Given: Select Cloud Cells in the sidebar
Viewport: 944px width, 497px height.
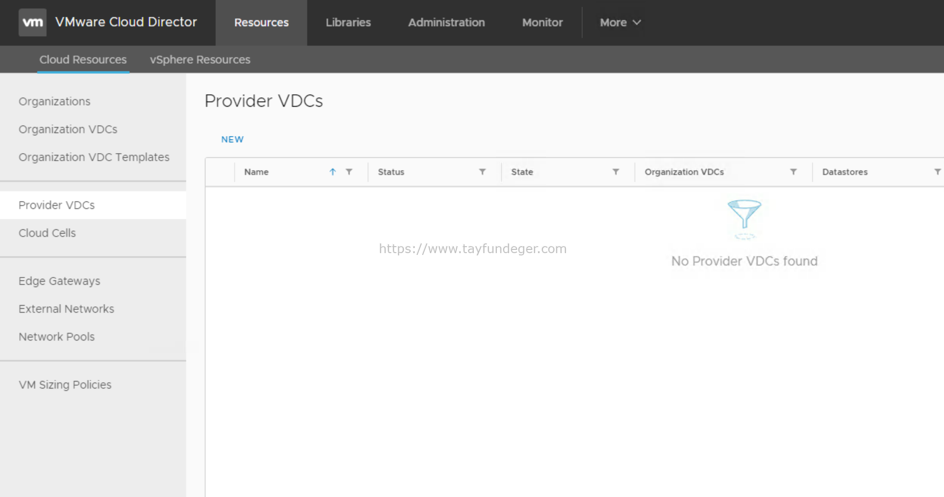Looking at the screenshot, I should 47,233.
